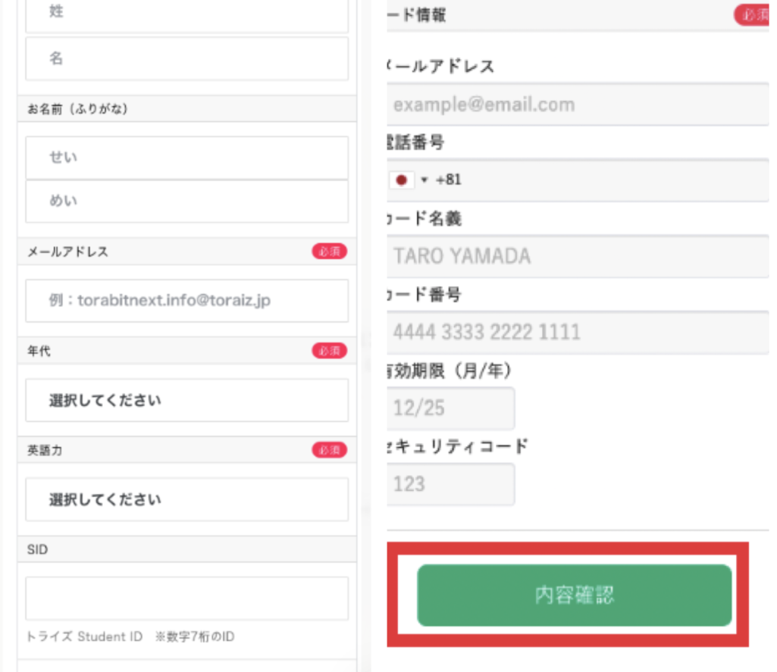
Task: Focus the SID Student ID field
Action: pyautogui.click(x=186, y=599)
